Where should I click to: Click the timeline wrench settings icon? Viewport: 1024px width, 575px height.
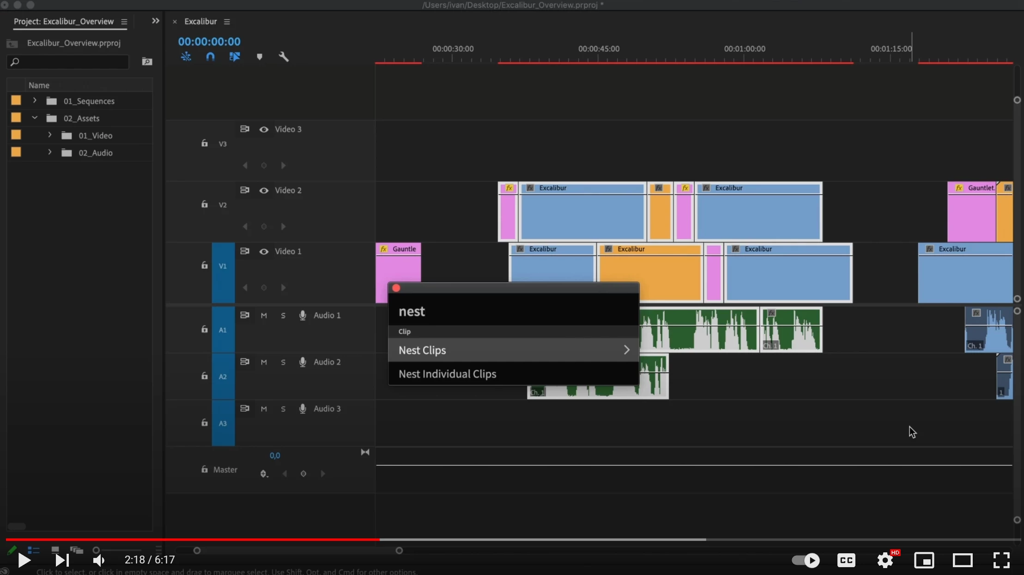tap(284, 57)
